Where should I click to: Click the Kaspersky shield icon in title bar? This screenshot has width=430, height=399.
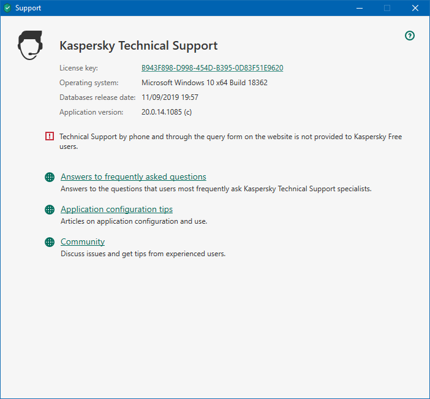[x=7, y=8]
